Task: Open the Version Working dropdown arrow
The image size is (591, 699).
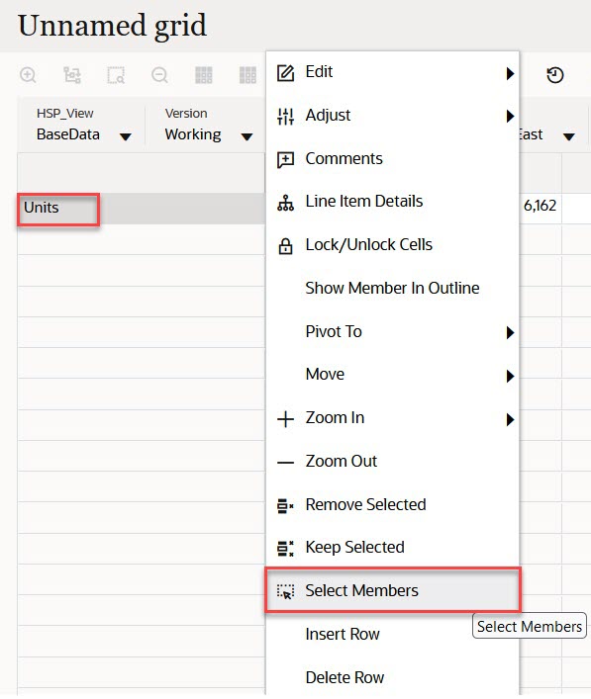Action: (x=246, y=136)
